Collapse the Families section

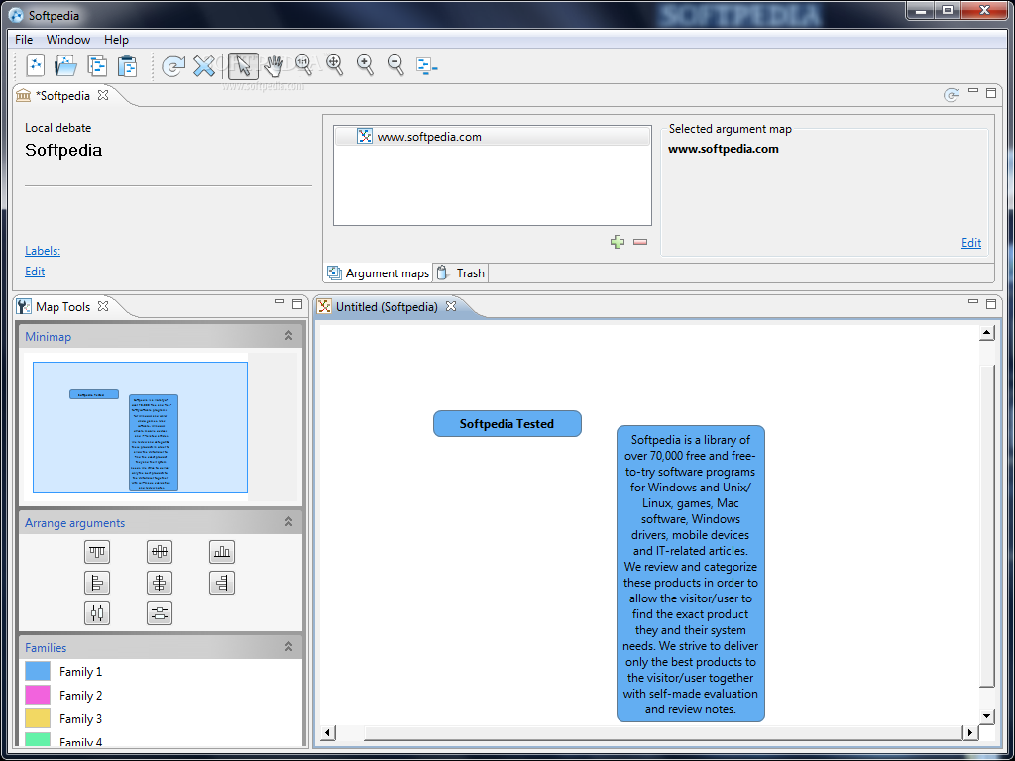click(x=288, y=646)
